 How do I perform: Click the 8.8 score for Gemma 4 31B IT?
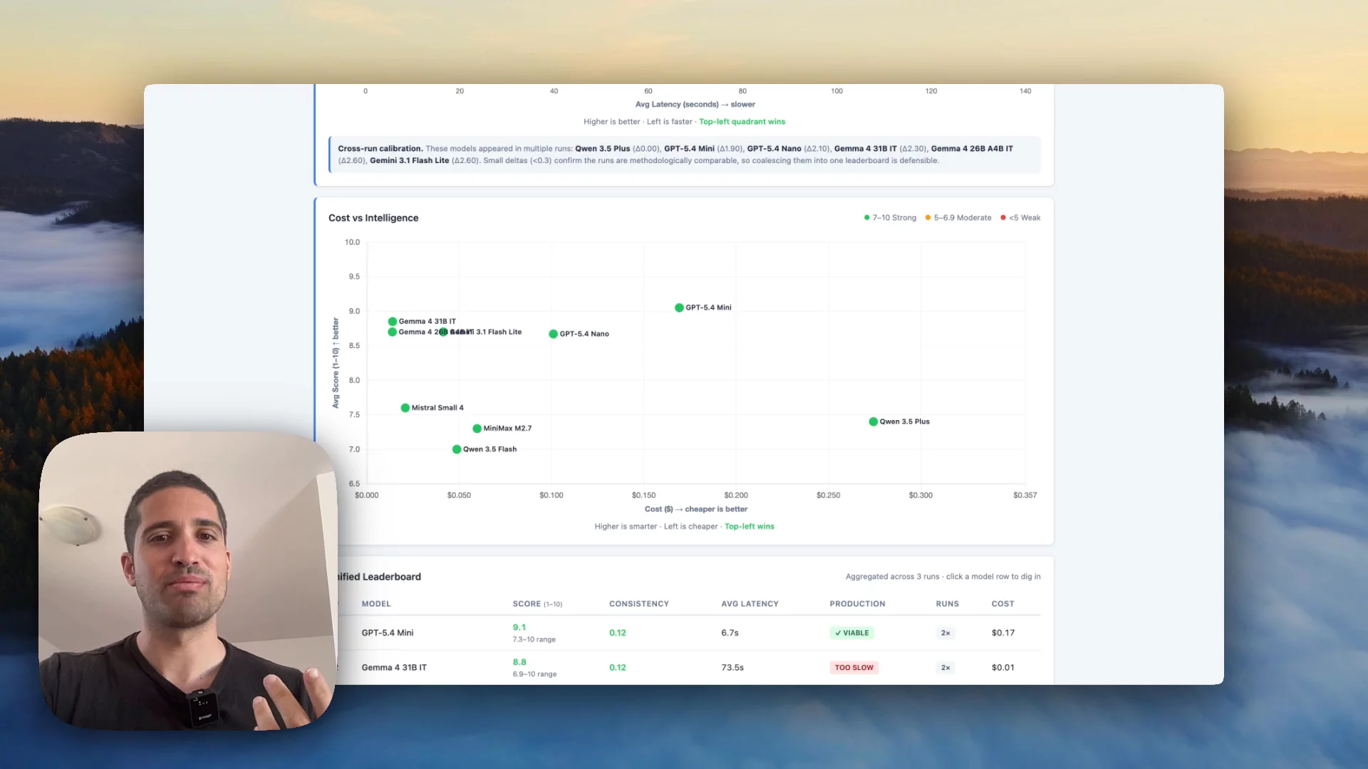519,662
